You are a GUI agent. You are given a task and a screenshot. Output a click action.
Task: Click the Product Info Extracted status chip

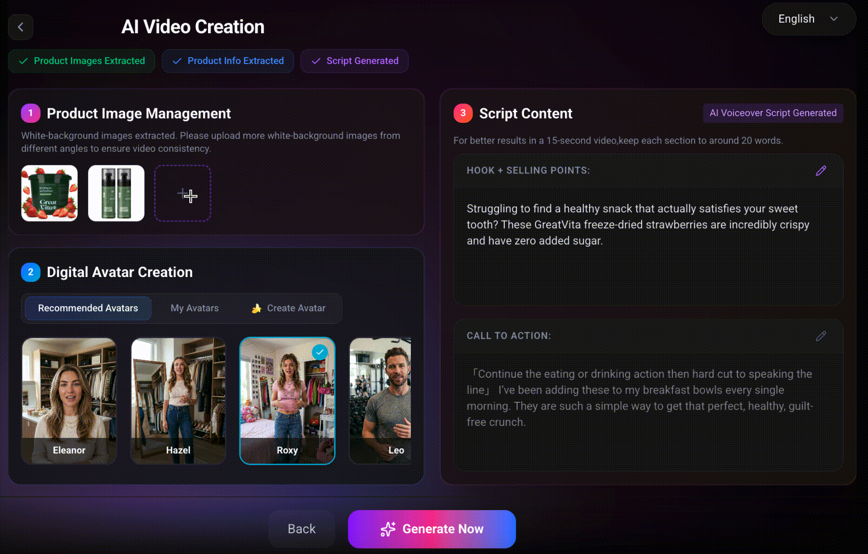[228, 61]
